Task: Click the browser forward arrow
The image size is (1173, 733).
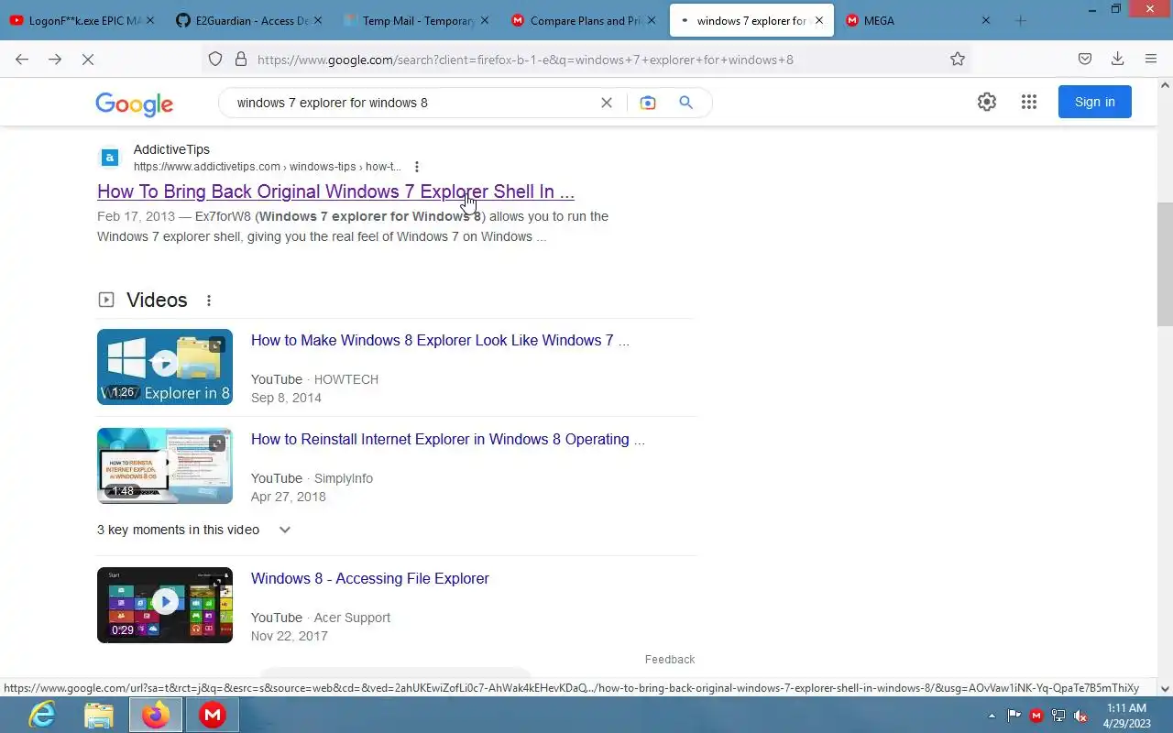Action: click(55, 60)
